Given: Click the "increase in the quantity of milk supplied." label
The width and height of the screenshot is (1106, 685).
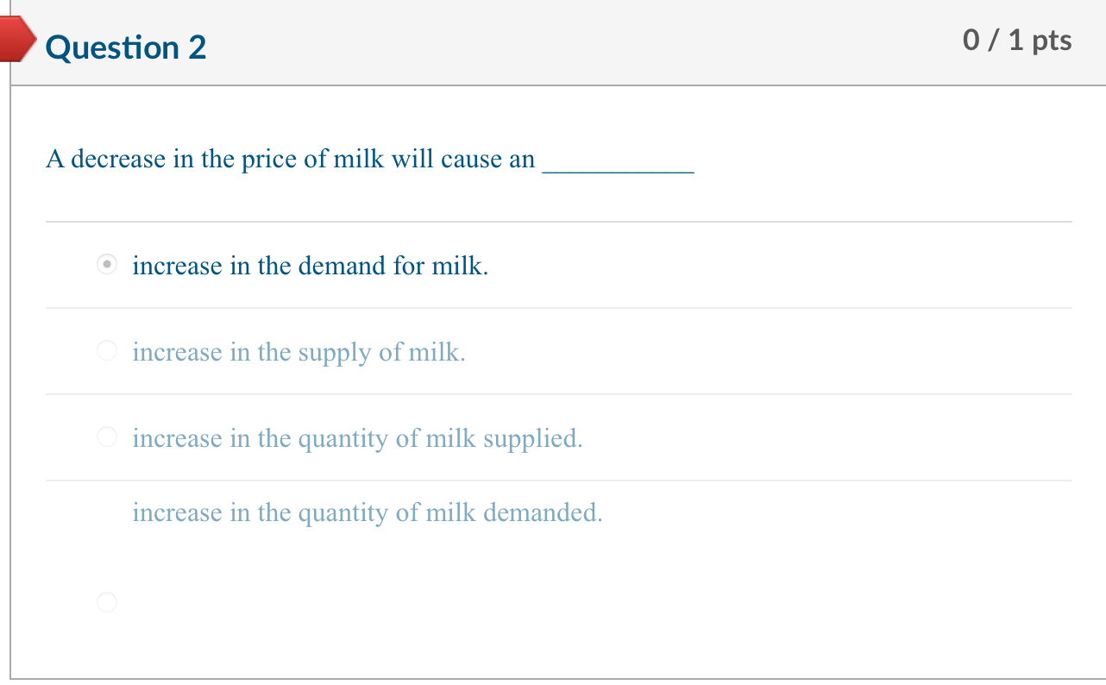Looking at the screenshot, I should 357,438.
